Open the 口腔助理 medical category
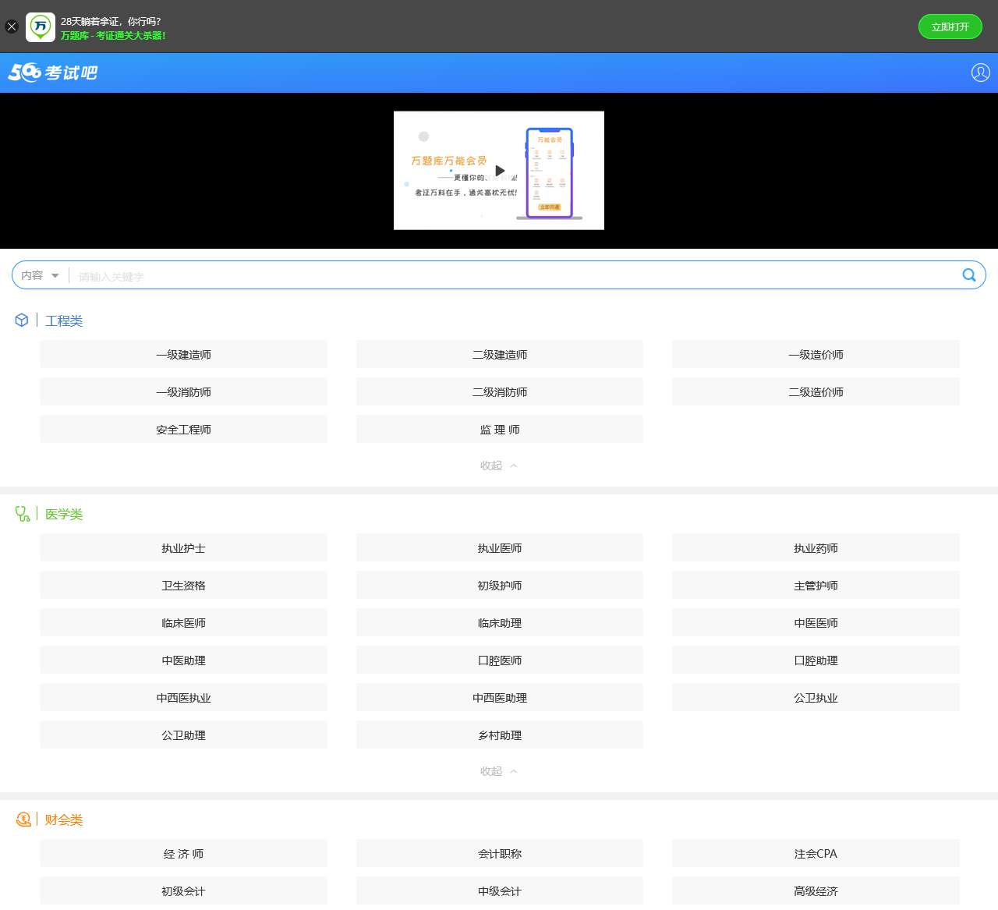998x910 pixels. point(816,660)
